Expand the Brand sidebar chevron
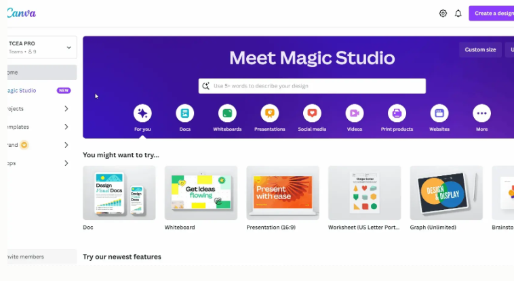Viewport: 514px width, 281px height. click(x=66, y=145)
